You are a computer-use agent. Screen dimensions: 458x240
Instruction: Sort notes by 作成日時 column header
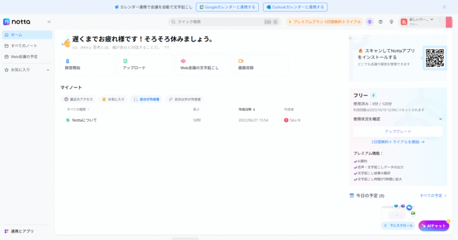click(247, 109)
